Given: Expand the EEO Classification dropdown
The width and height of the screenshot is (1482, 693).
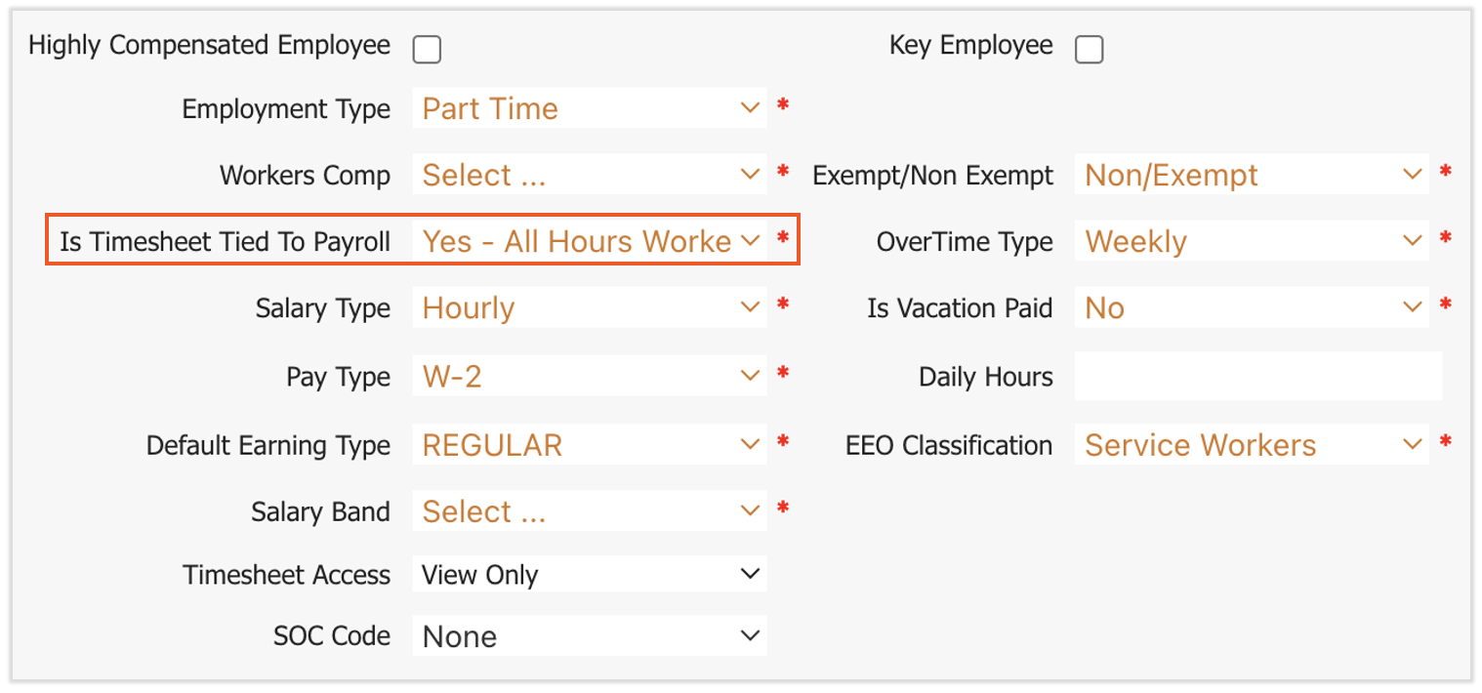Looking at the screenshot, I should 1252,445.
